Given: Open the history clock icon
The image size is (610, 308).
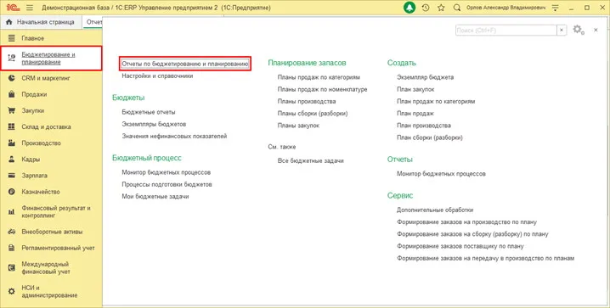Looking at the screenshot, I should click(x=426, y=8).
